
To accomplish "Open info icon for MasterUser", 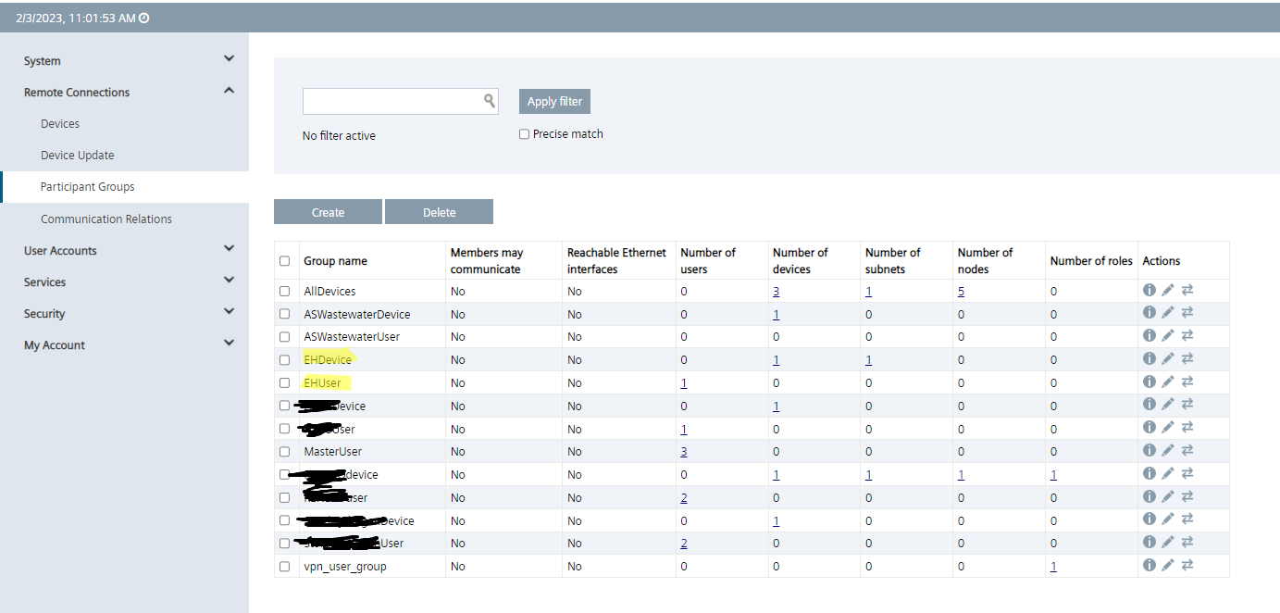I will [1150, 450].
